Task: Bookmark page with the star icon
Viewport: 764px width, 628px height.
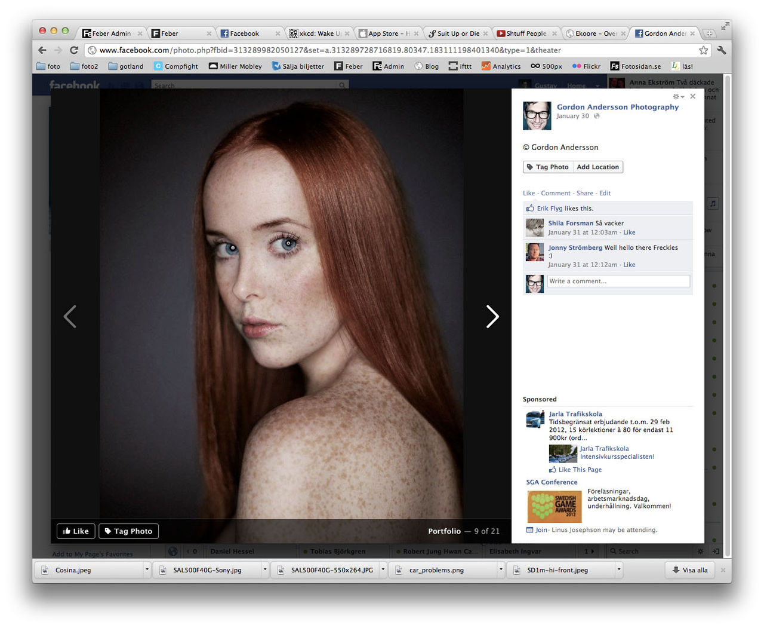Action: pyautogui.click(x=703, y=50)
